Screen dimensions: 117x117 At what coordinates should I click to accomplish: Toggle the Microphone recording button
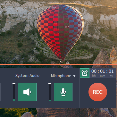pyautogui.click(x=63, y=92)
